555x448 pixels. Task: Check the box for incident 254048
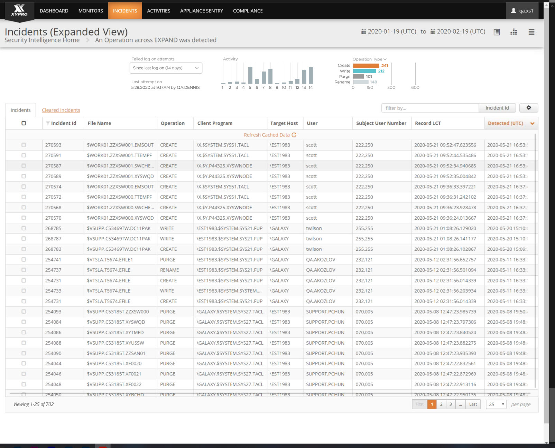pyautogui.click(x=24, y=384)
